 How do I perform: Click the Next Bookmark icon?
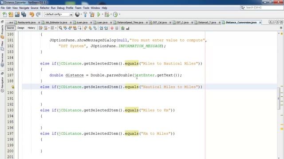pyautogui.click(x=90, y=28)
